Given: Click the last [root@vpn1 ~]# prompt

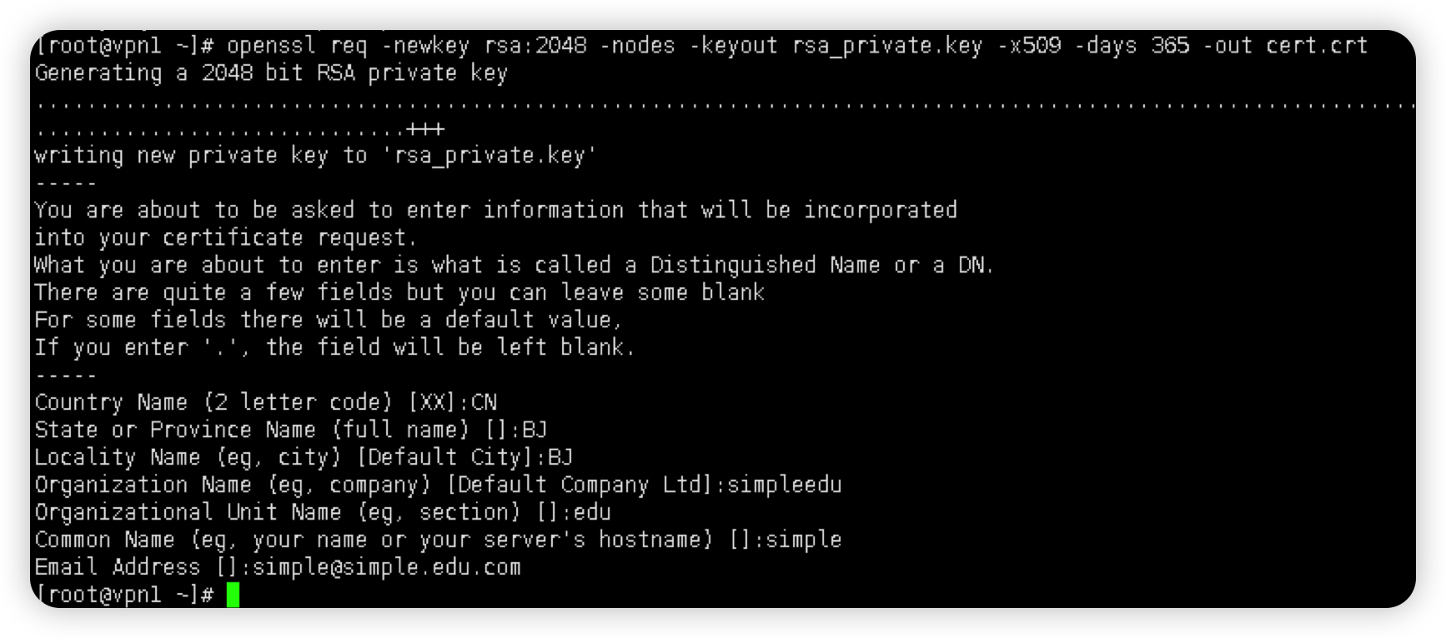Looking at the screenshot, I should [x=125, y=595].
